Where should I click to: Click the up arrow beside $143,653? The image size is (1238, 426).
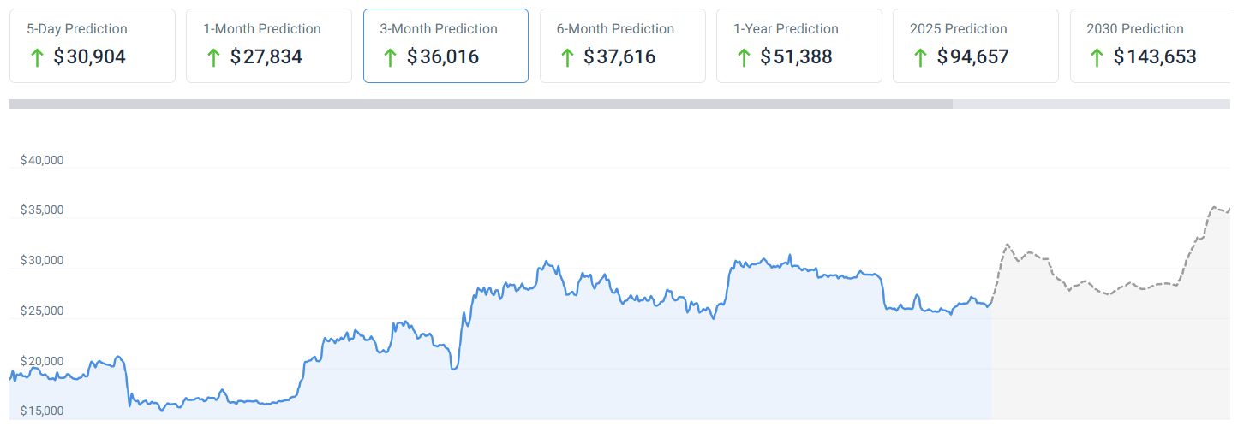(1097, 58)
